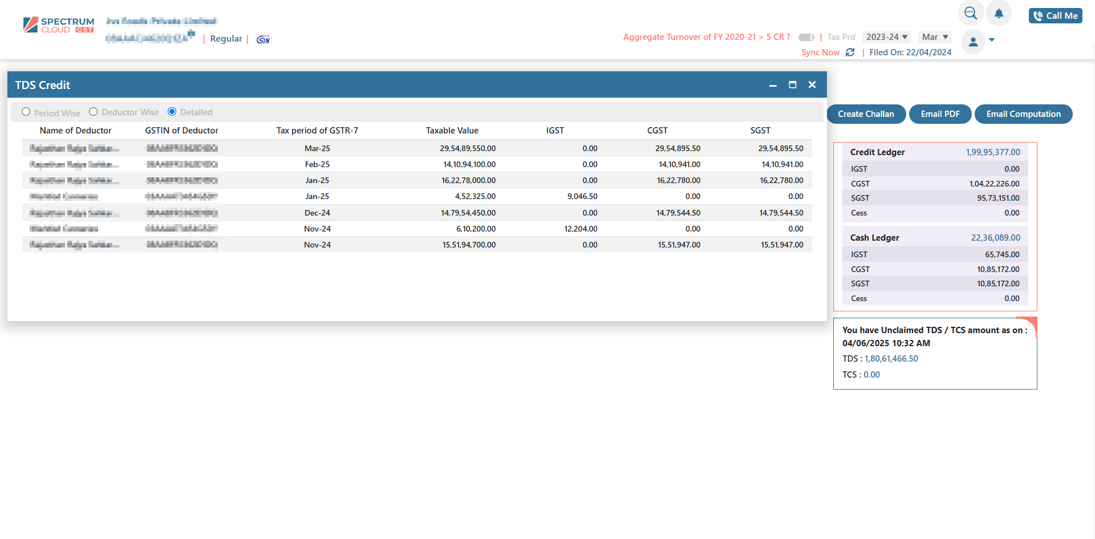Image resolution: width=1095 pixels, height=539 pixels.
Task: Click the Sync Now link
Action: [821, 52]
